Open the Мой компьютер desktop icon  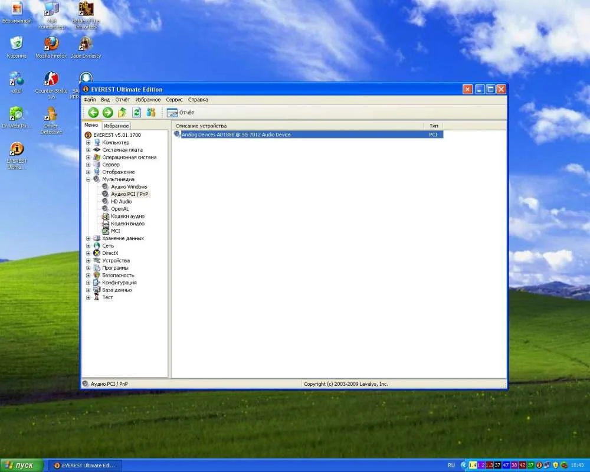click(51, 15)
